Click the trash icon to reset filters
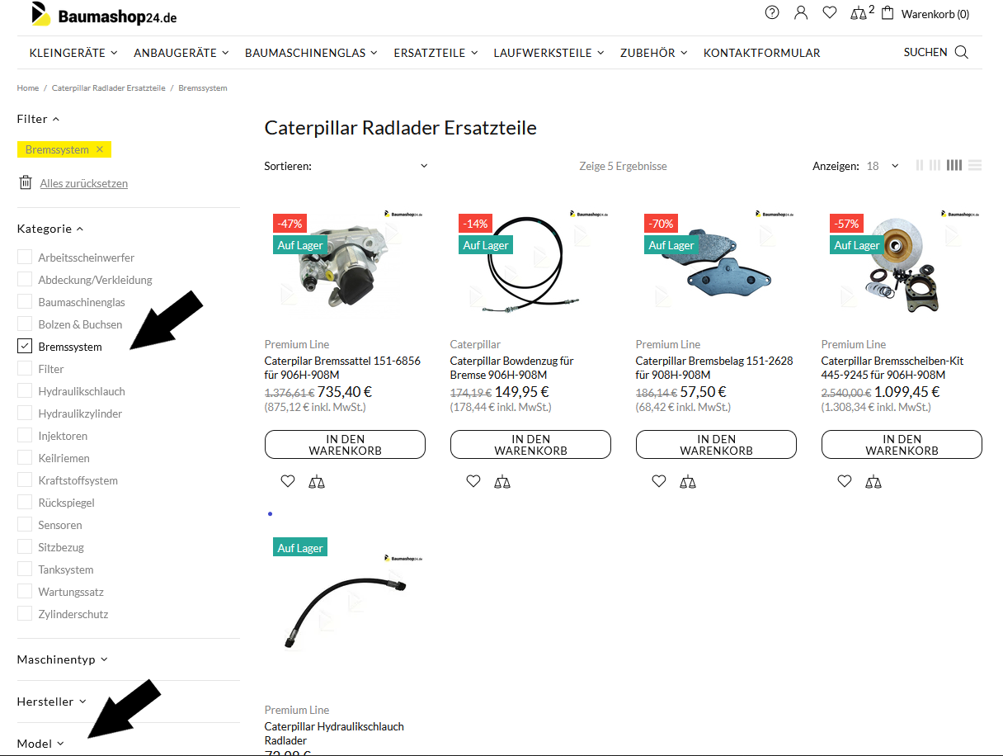This screenshot has height=756, width=1003. [x=26, y=182]
